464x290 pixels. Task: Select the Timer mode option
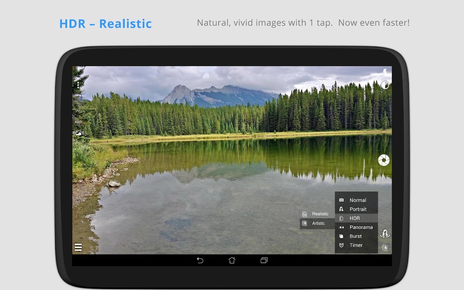point(356,245)
